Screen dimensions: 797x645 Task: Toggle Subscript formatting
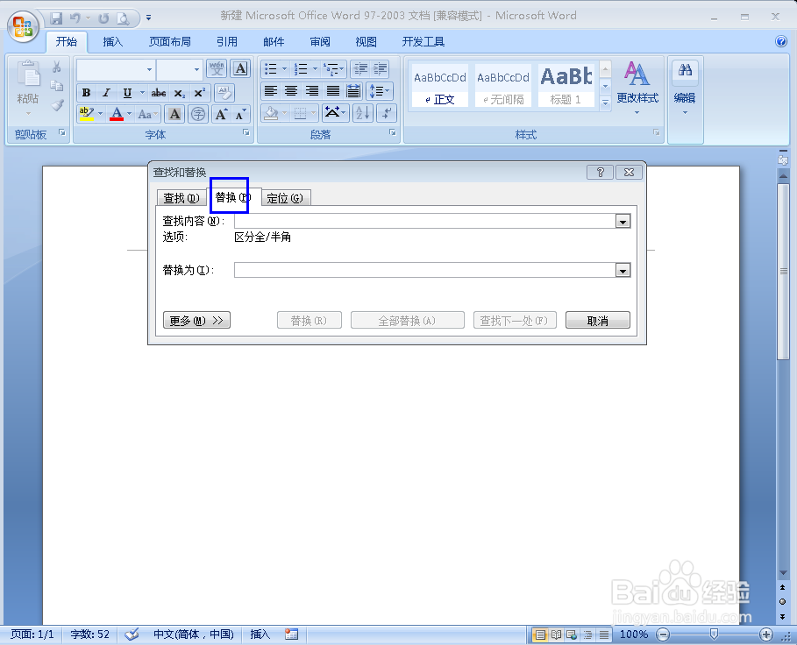point(179,92)
